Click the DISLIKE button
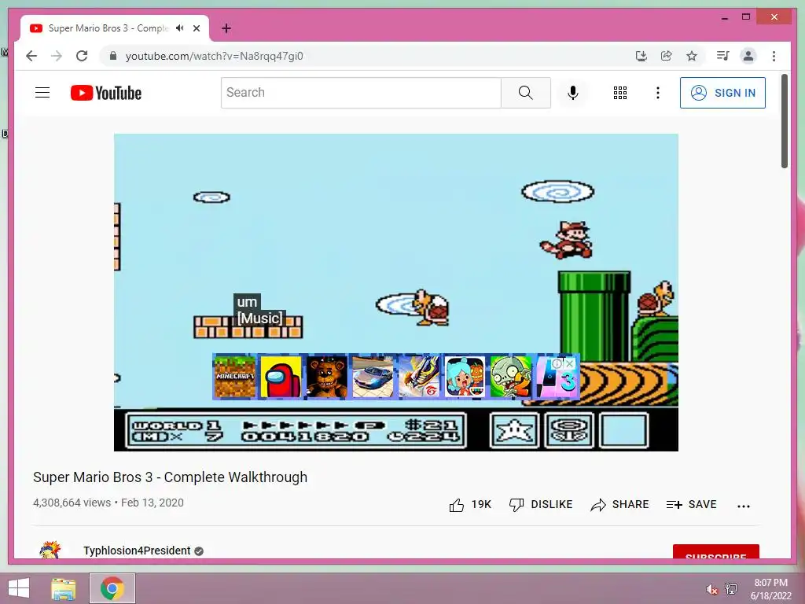Screen dimensions: 805x604 point(541,505)
